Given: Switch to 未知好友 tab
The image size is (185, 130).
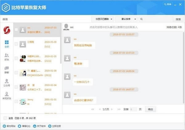Looking at the screenshot, I should pos(7,96).
